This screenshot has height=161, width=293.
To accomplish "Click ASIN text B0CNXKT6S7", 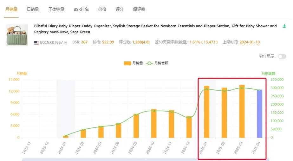I will coord(51,42).
